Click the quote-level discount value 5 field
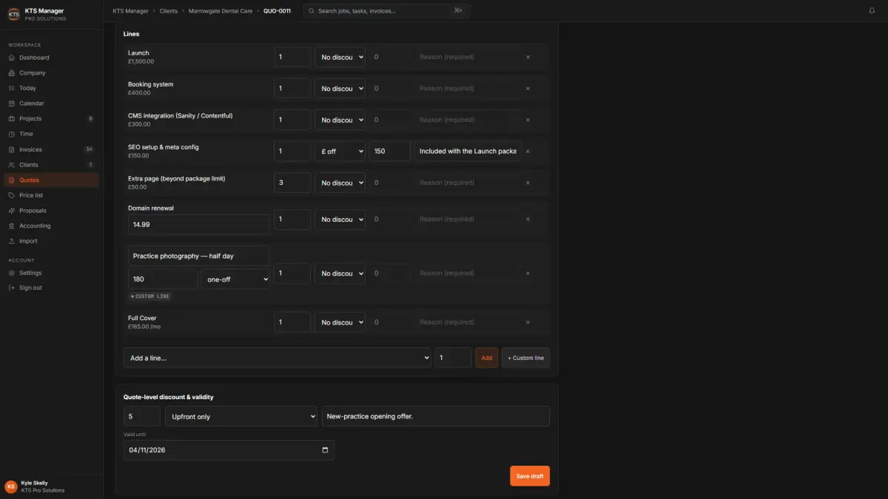888x499 pixels. pyautogui.click(x=142, y=416)
